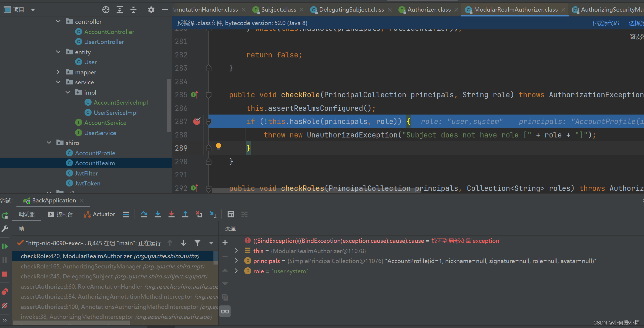Click the Resume Program icon
Screen dimensions: 644x328
pos(5,246)
